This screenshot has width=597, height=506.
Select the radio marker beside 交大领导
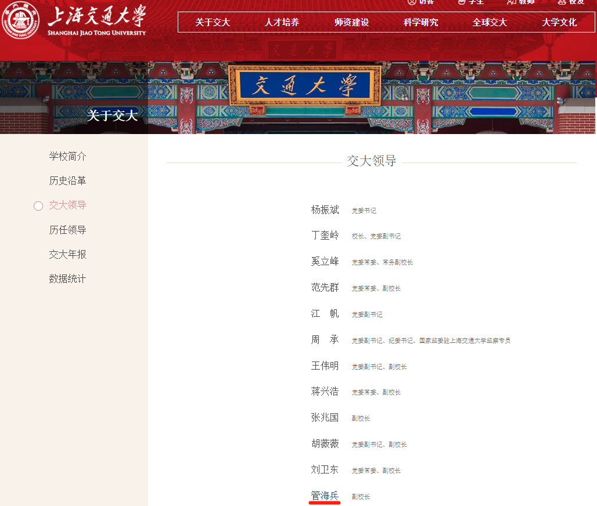pos(38,205)
